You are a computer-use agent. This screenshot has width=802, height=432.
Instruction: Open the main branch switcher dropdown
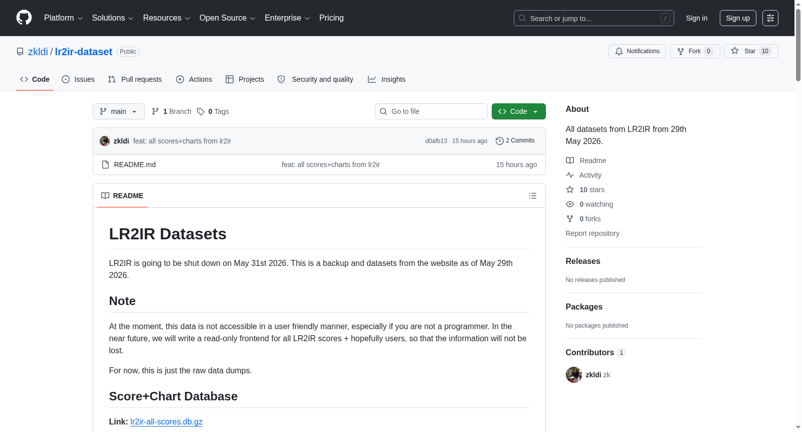pos(119,111)
